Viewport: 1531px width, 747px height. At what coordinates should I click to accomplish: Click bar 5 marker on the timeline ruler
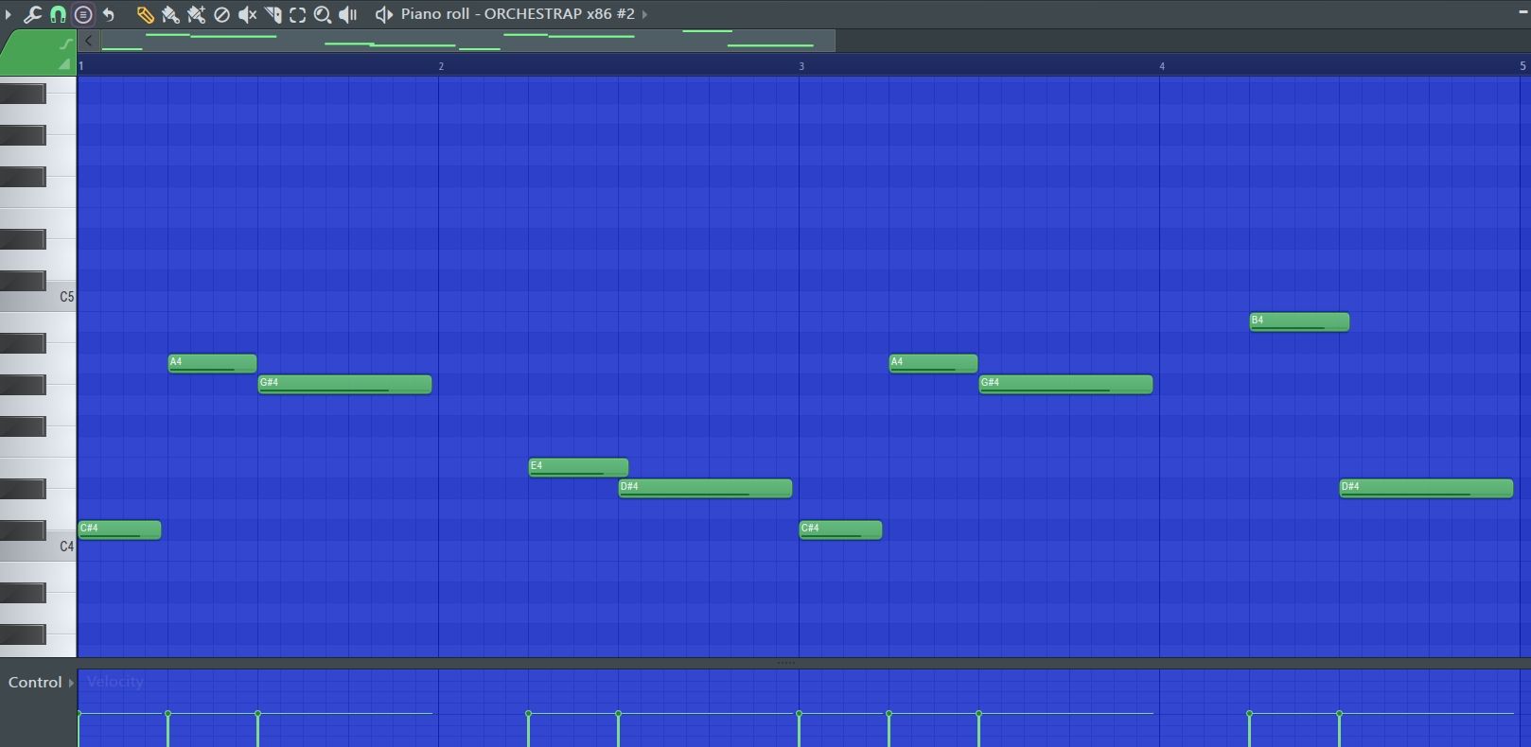(x=1522, y=66)
